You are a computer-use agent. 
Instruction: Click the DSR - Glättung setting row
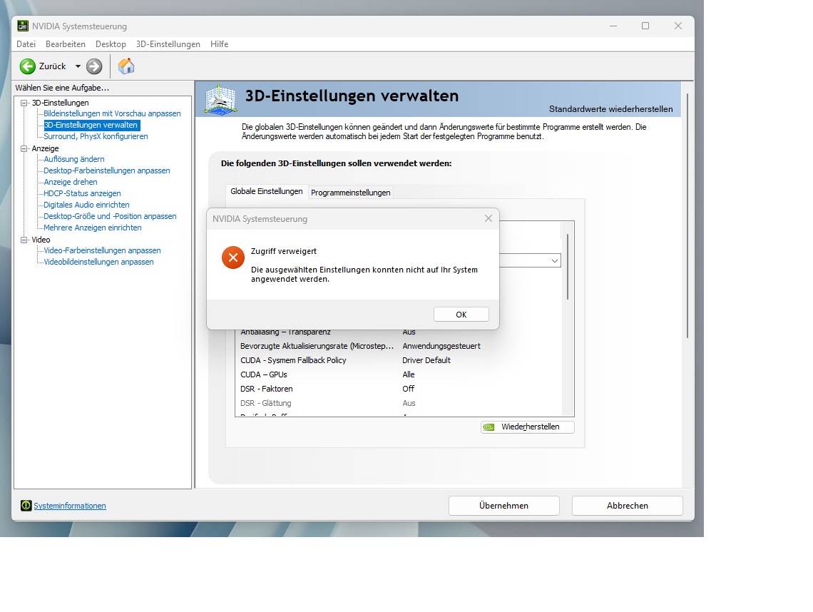pos(398,403)
